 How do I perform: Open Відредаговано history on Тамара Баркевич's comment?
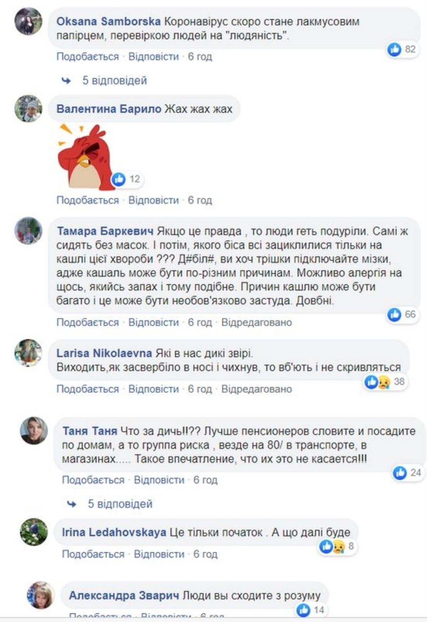[257, 322]
